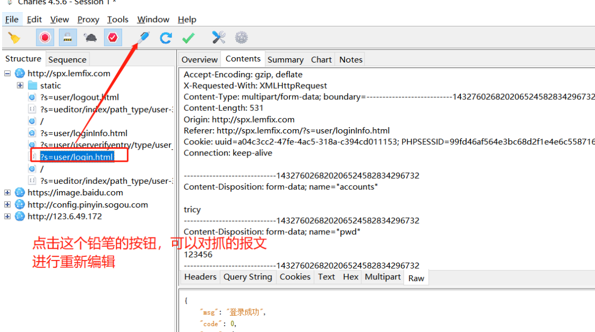Switch to the Multipart view
The height and width of the screenshot is (332, 595).
[382, 277]
